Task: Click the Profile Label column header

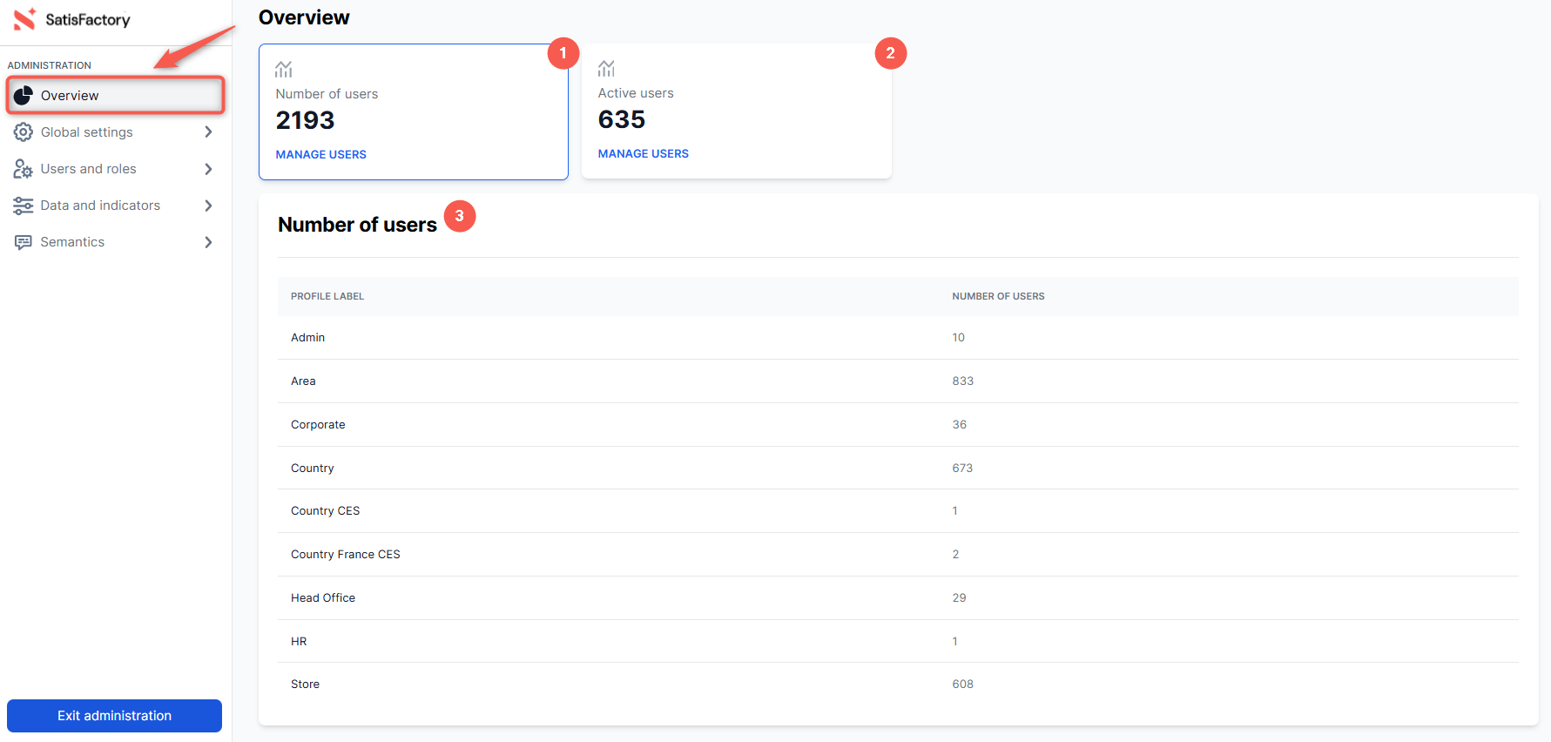Action: pos(327,296)
